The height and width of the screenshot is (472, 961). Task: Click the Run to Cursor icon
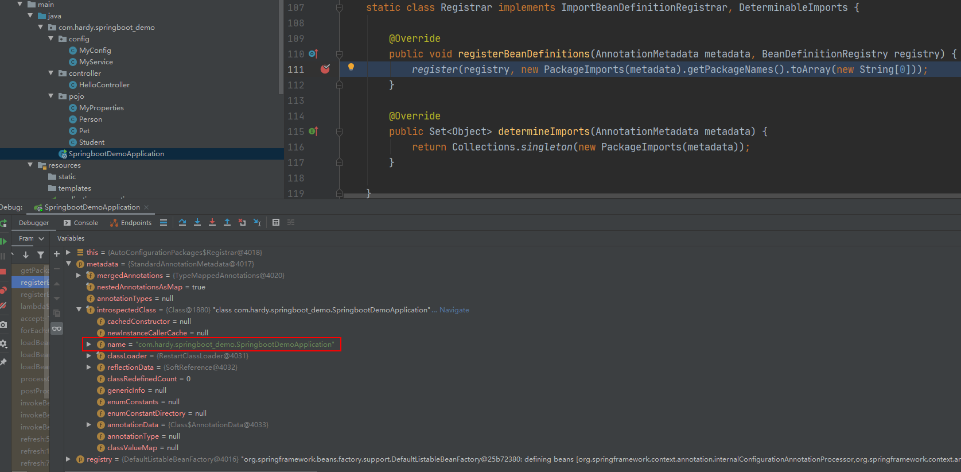pyautogui.click(x=257, y=223)
